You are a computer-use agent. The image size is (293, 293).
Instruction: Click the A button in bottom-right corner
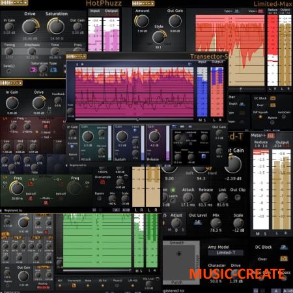(x=276, y=290)
